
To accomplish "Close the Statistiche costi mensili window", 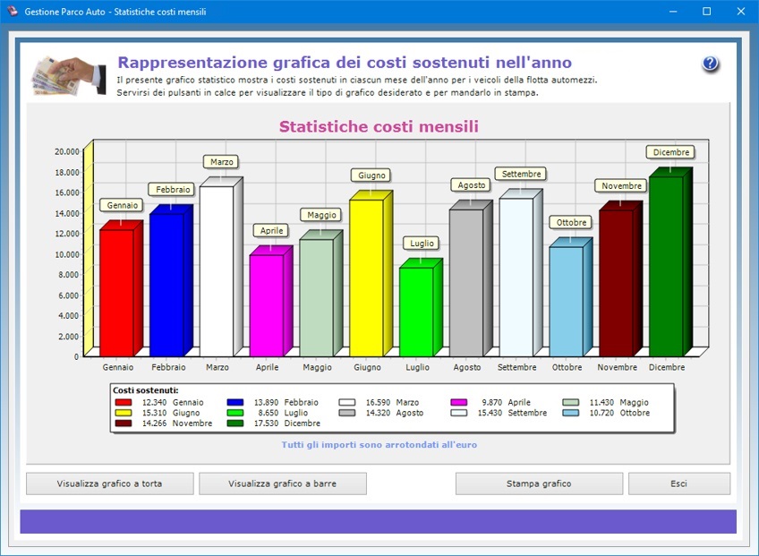I will pos(741,11).
